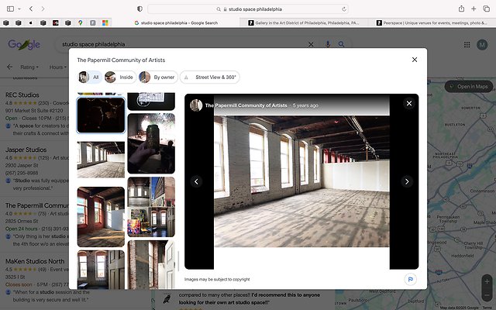Click Safari browser back button
The image size is (496, 310).
pyautogui.click(x=30, y=9)
